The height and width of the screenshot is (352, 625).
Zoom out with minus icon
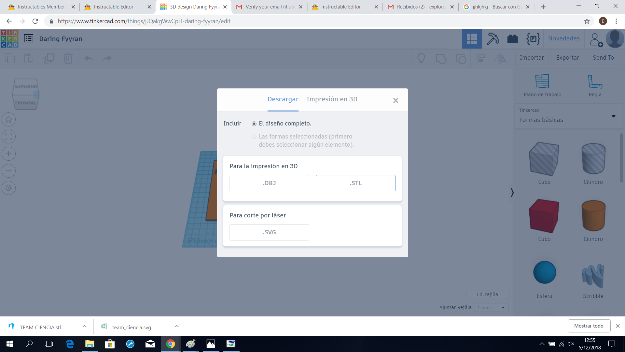point(9,171)
